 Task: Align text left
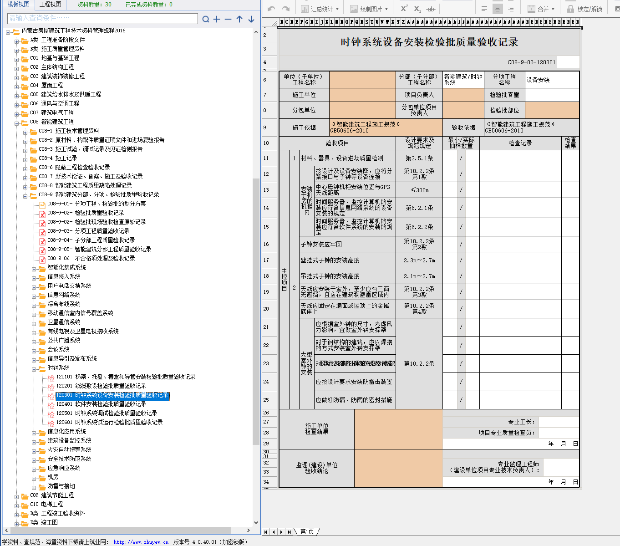pyautogui.click(x=484, y=9)
